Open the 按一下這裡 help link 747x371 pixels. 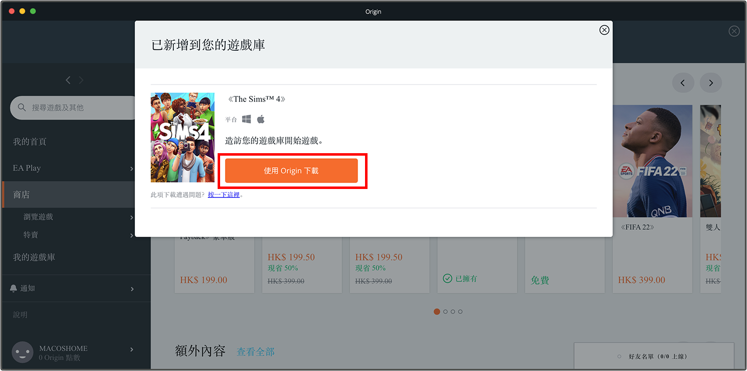[x=224, y=194]
